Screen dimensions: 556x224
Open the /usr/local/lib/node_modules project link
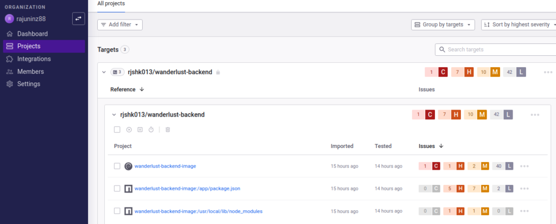(198, 211)
